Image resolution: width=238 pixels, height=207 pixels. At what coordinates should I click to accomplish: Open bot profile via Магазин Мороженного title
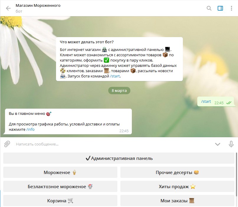[x=38, y=6]
